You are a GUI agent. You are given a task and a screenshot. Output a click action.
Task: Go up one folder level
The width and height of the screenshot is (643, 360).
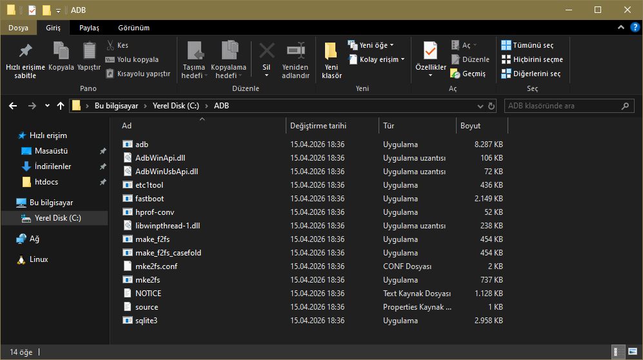click(x=61, y=106)
